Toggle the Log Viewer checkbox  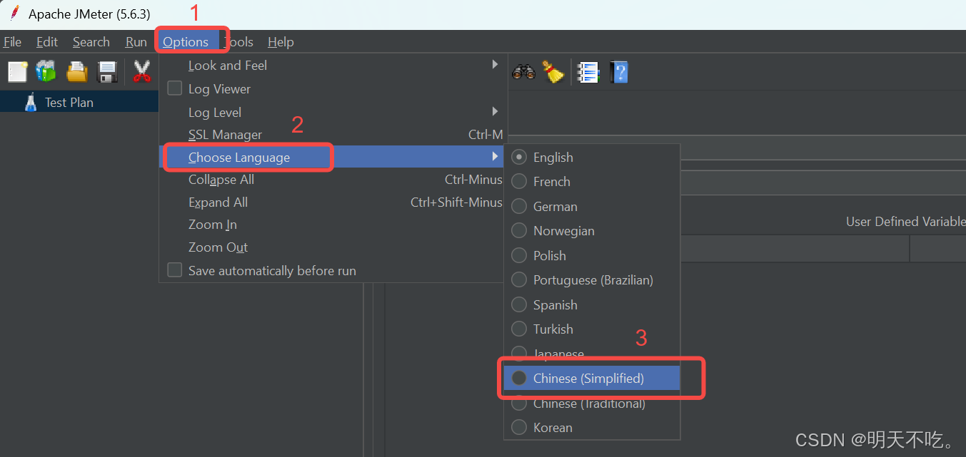[175, 89]
